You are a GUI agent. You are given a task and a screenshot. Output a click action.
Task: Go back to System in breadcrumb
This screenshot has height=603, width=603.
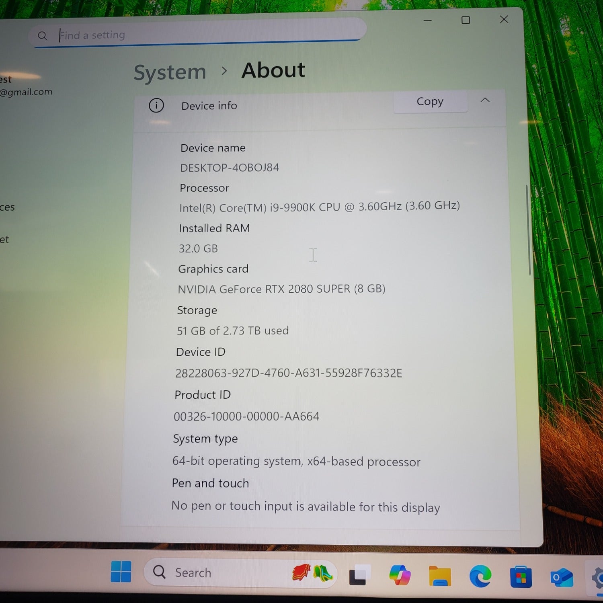tap(170, 73)
